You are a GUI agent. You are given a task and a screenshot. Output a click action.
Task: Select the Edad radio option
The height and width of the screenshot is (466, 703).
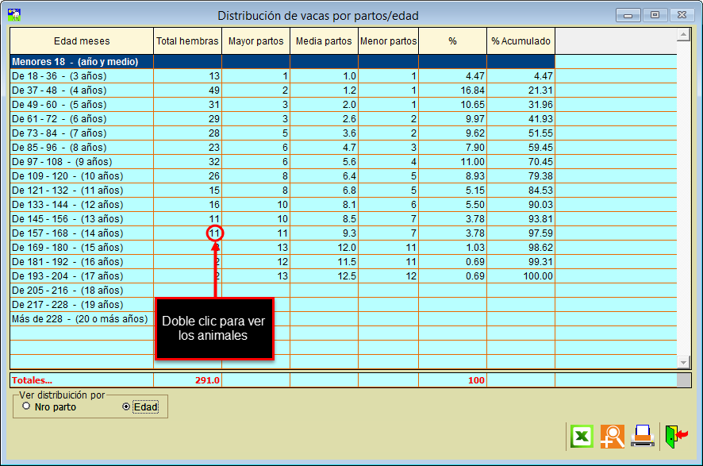click(x=125, y=406)
